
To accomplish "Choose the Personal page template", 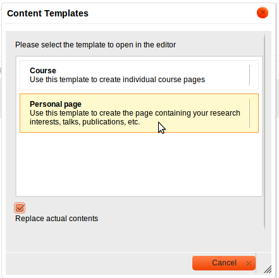I will click(x=139, y=113).
